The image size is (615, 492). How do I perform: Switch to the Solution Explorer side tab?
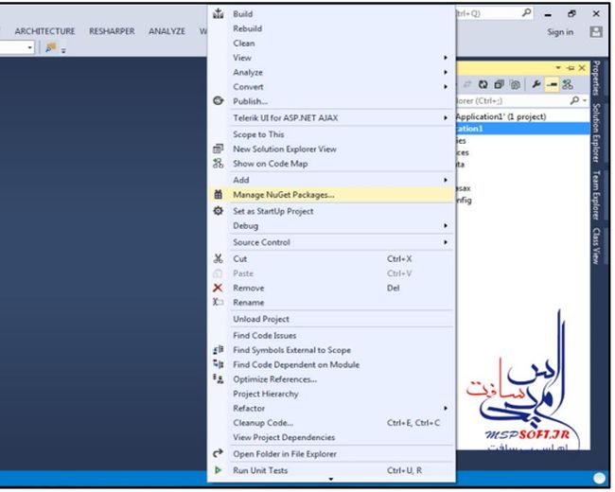pos(596,133)
